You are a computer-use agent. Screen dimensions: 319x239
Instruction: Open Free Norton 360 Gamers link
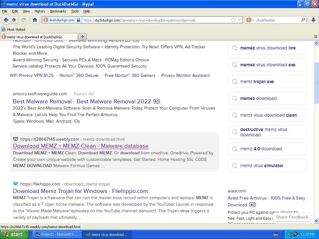[x=130, y=75]
